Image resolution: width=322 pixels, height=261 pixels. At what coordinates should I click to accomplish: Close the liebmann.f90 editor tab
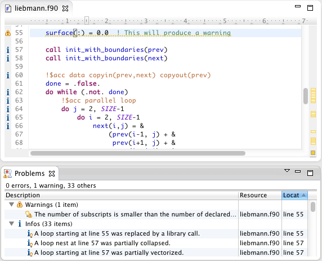65,8
